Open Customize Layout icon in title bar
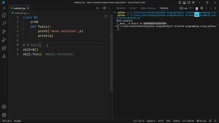The height and width of the screenshot is (123, 219). tap(193, 2)
